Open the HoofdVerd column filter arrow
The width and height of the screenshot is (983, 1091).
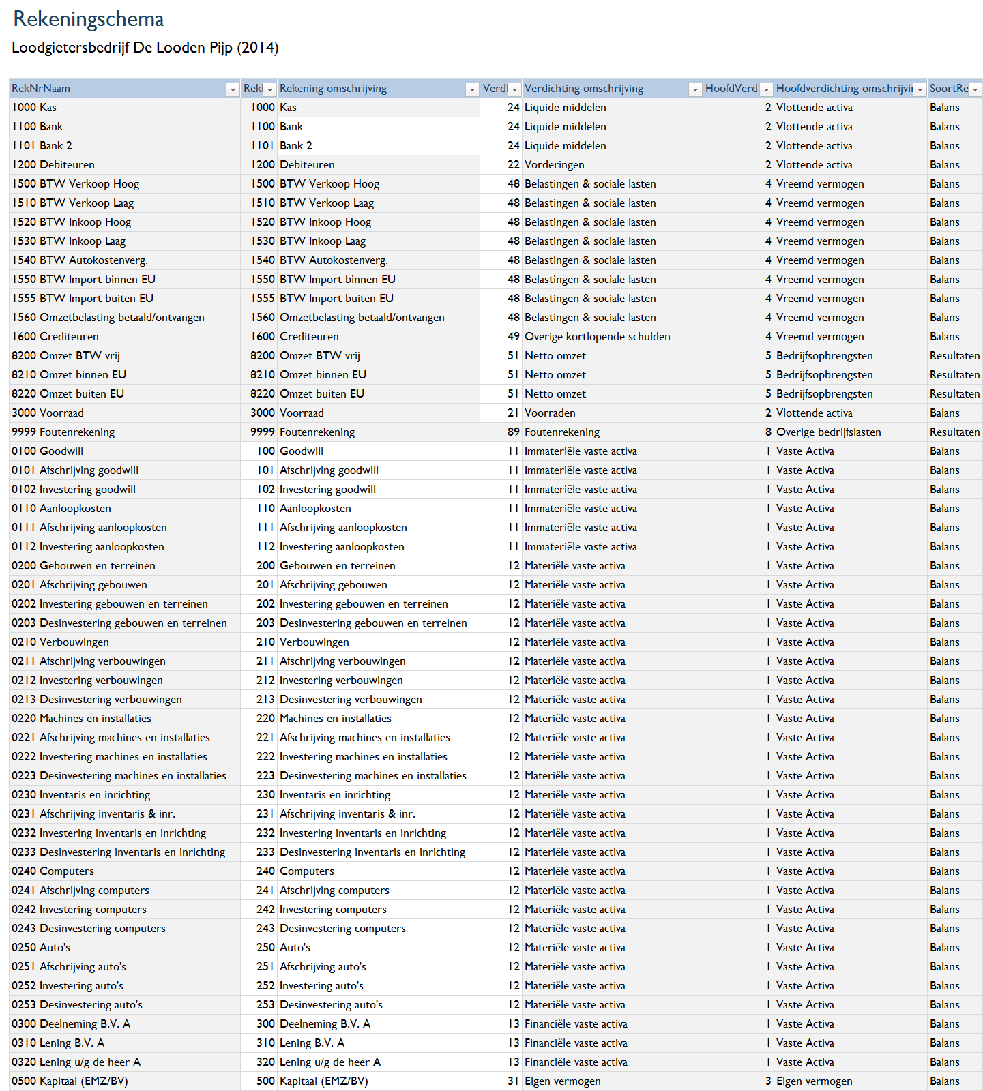point(766,89)
